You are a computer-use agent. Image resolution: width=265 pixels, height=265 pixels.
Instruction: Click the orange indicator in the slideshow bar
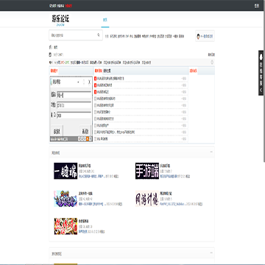[88, 139]
